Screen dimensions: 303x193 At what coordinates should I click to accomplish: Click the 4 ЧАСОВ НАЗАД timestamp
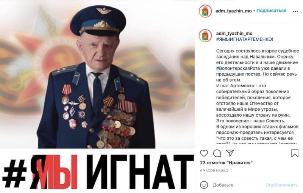point(214,171)
